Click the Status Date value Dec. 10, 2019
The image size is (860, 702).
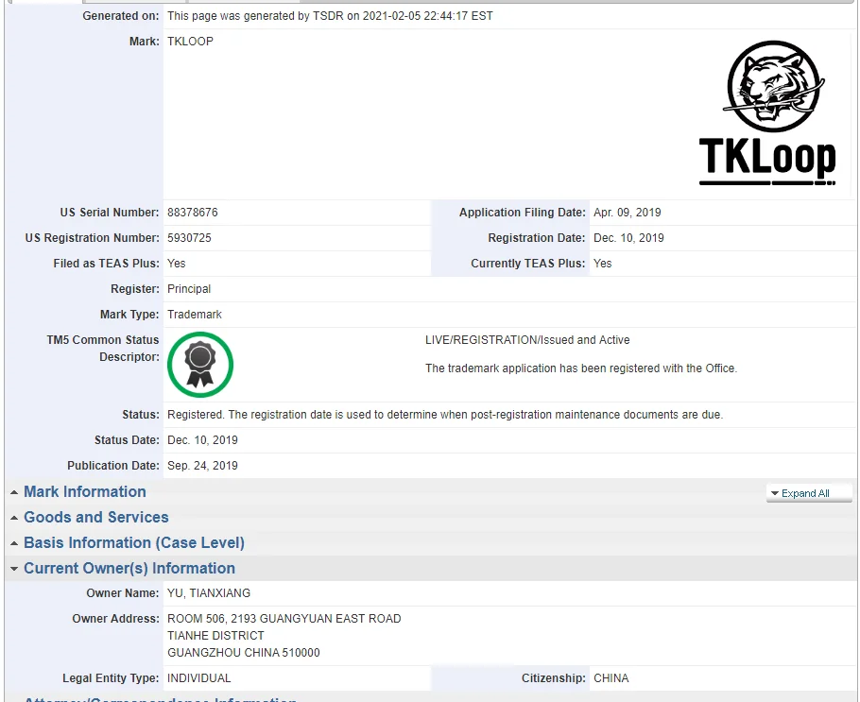(x=202, y=440)
